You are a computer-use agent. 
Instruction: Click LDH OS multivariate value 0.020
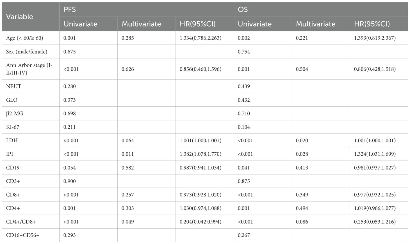(x=302, y=140)
